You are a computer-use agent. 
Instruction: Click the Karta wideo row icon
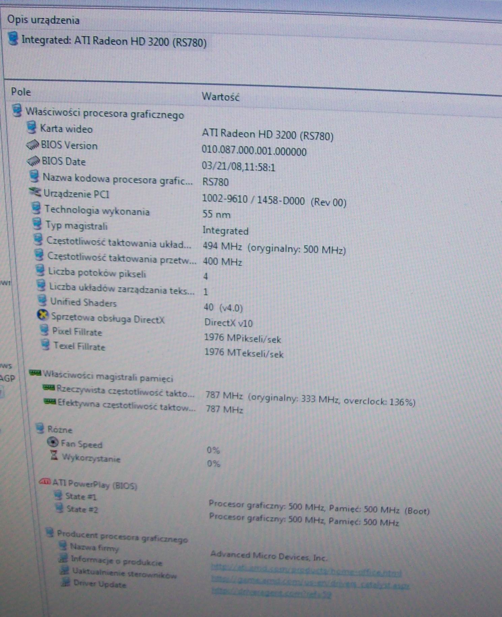(x=31, y=127)
